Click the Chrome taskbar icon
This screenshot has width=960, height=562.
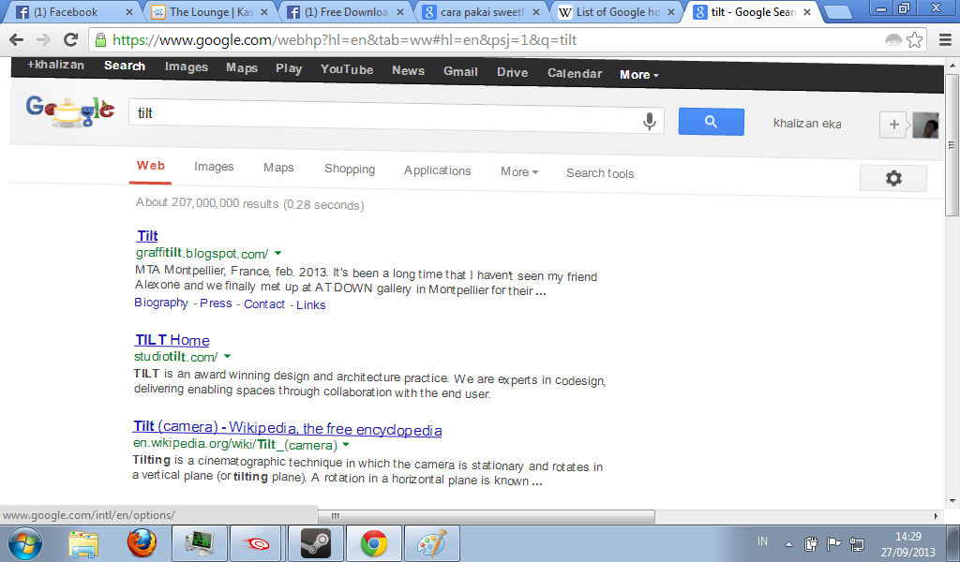tap(373, 543)
